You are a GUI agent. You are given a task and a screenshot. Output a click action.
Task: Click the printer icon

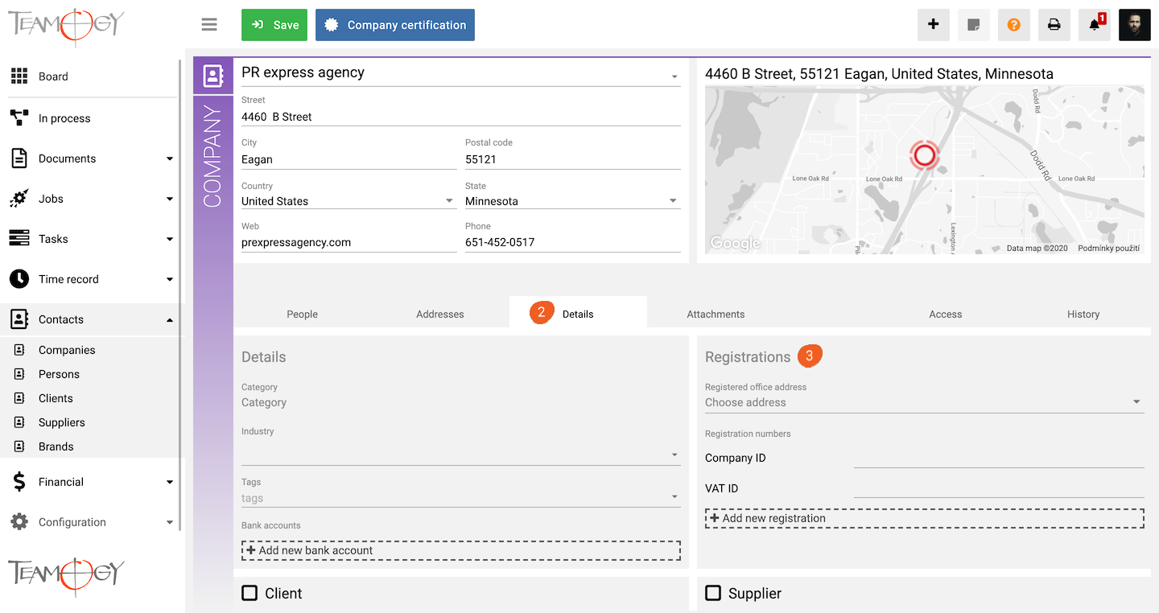coord(1054,25)
